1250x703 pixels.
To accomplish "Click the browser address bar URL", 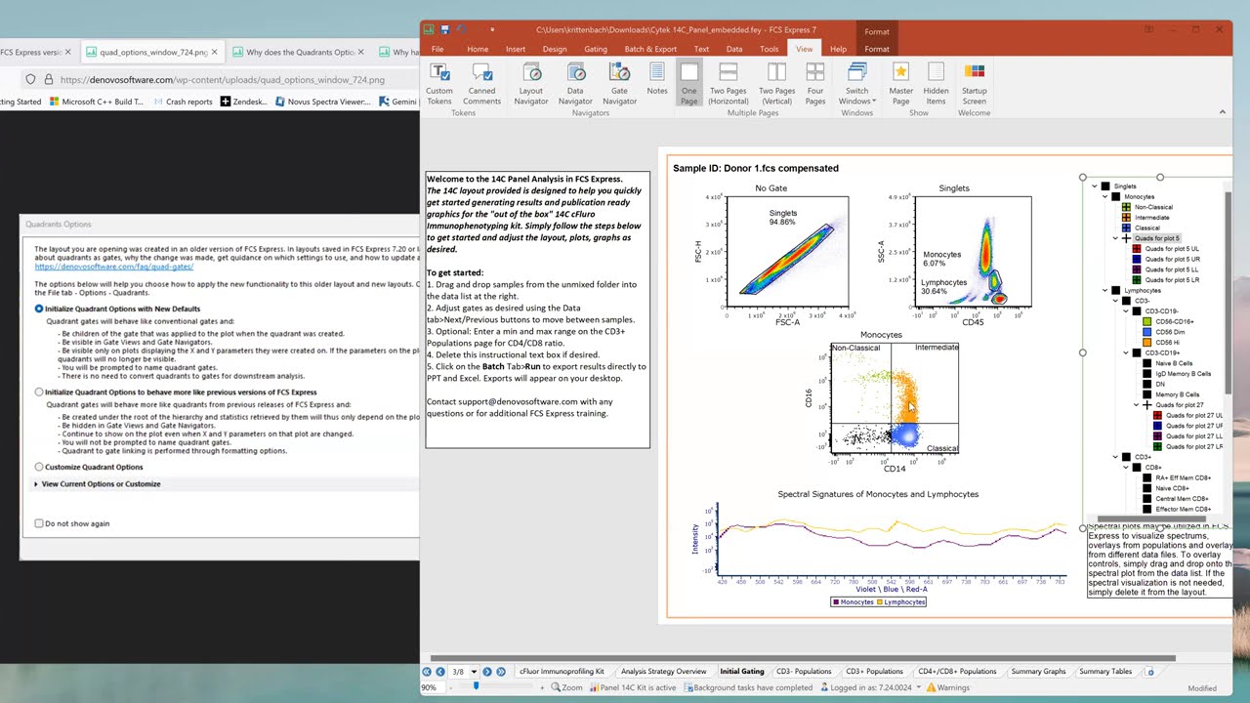I will [223, 80].
